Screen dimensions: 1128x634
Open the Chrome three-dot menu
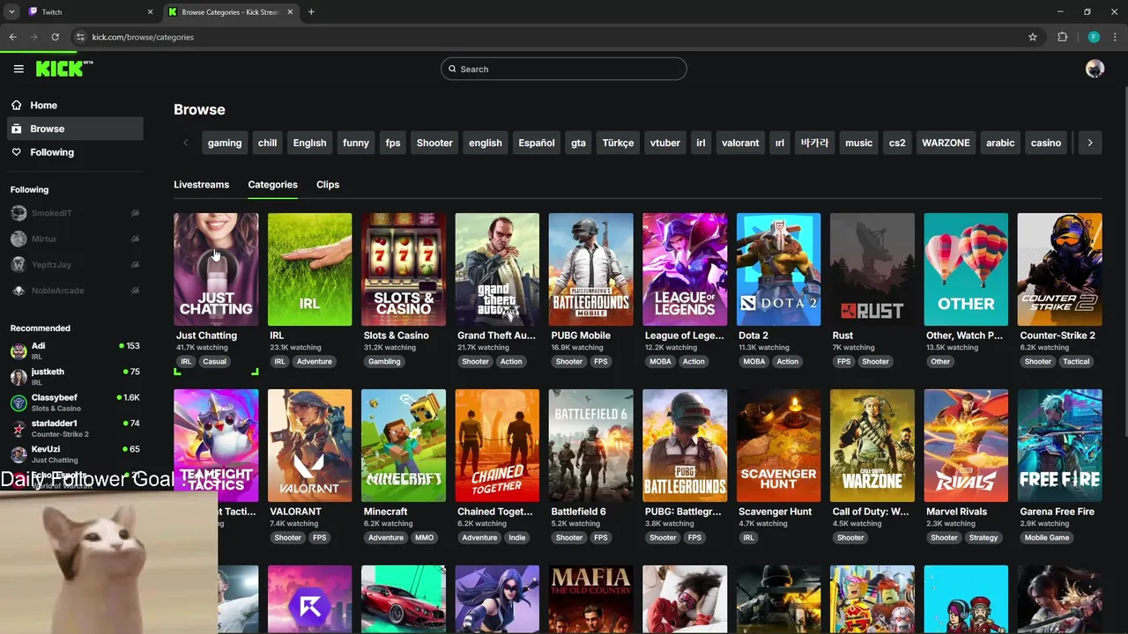pos(1115,37)
